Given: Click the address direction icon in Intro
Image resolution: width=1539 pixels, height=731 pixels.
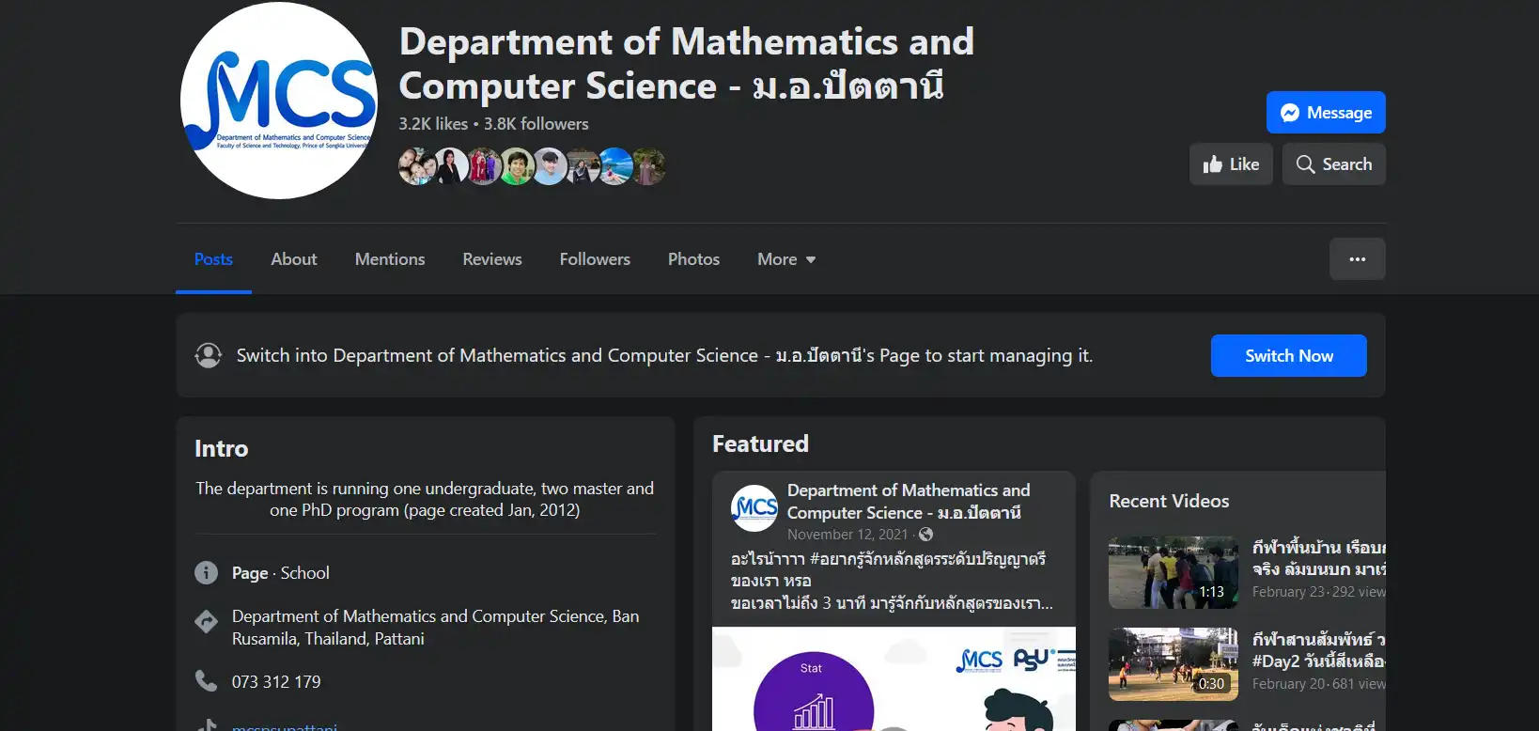Looking at the screenshot, I should point(206,622).
